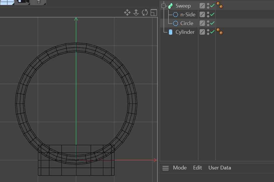Open the User Data menu
The width and height of the screenshot is (274, 182).
click(220, 168)
